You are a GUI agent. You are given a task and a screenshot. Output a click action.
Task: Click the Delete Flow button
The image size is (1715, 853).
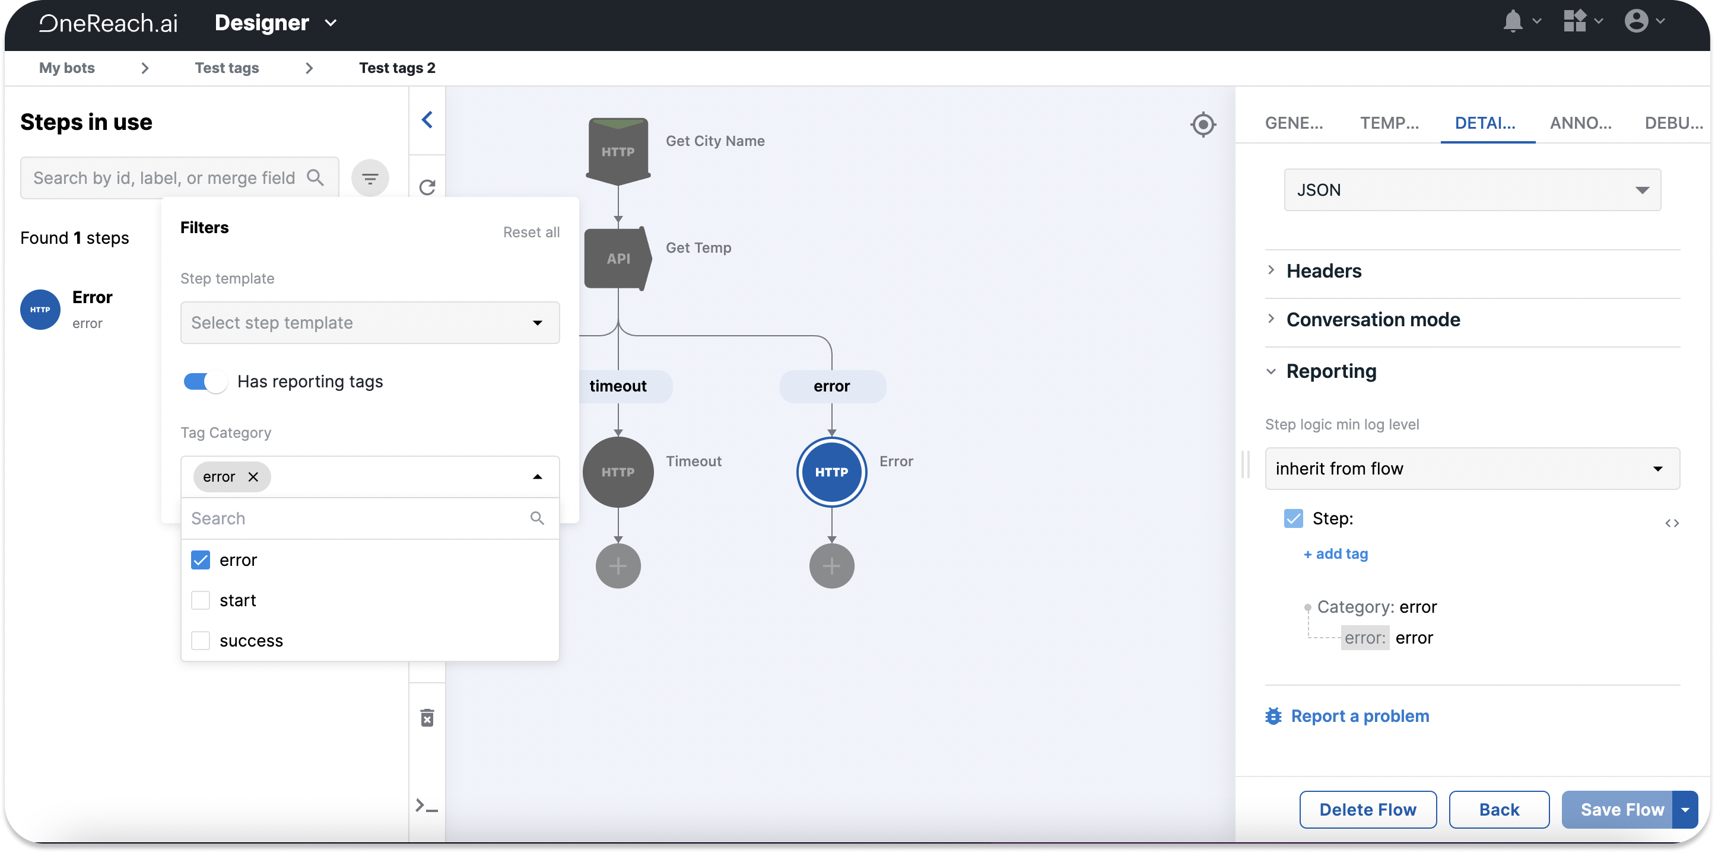click(1367, 809)
